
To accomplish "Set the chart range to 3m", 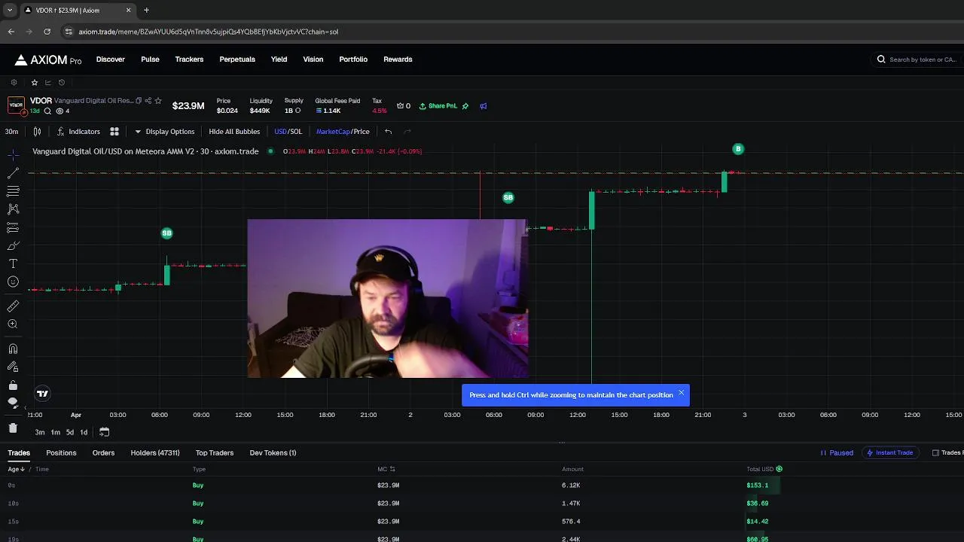I will 40,432.
